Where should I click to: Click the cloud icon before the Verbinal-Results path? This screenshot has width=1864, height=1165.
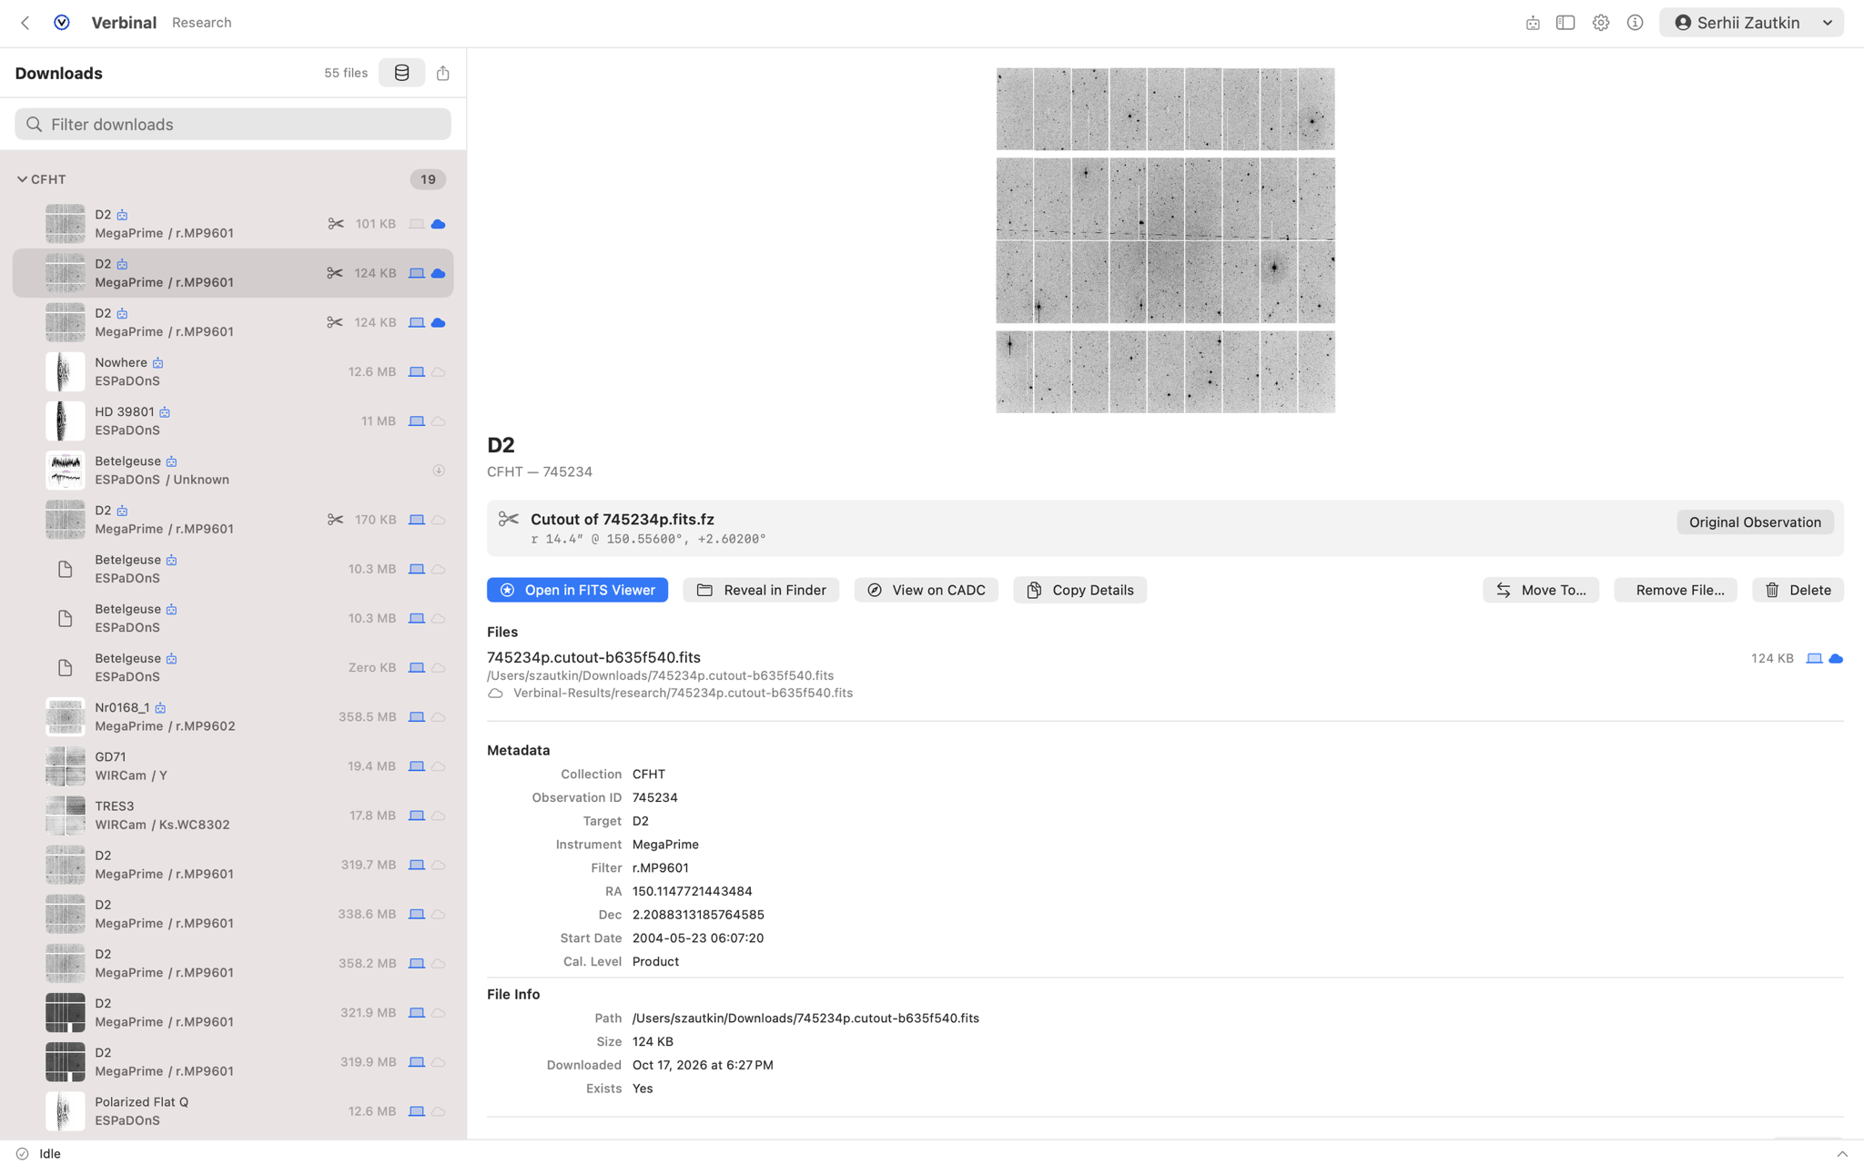[x=495, y=694]
